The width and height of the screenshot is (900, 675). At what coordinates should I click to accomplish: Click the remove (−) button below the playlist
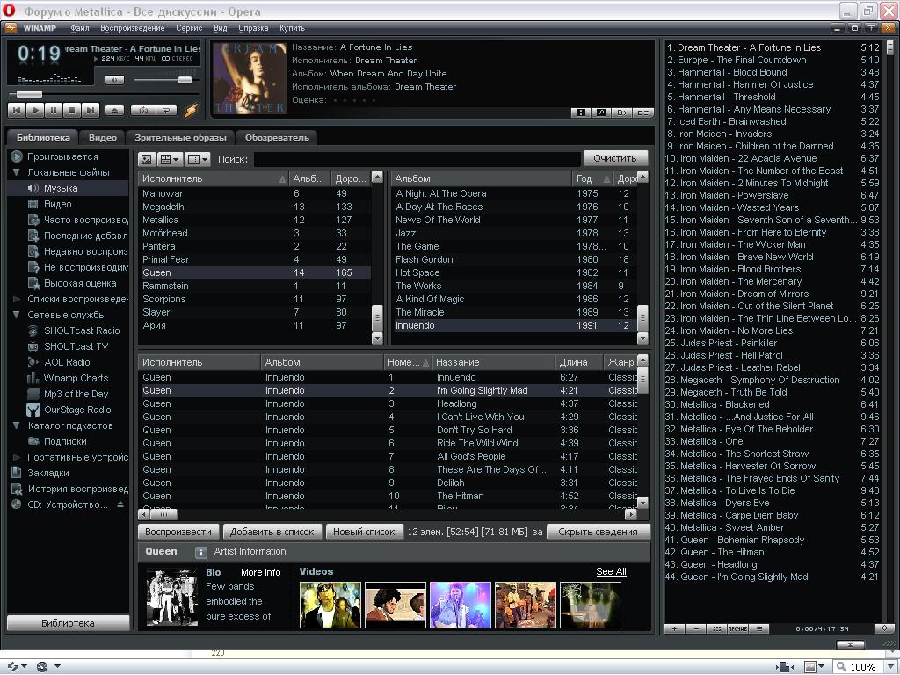(696, 628)
